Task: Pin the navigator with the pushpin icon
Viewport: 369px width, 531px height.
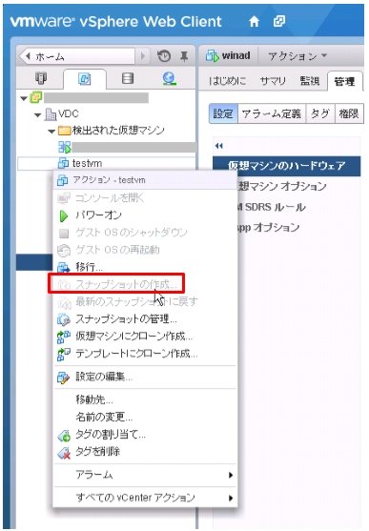Action: [184, 56]
